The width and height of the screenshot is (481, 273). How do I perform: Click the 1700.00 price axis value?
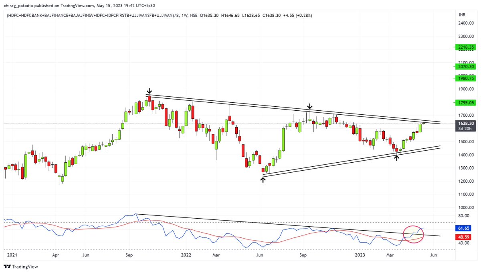[x=466, y=116]
